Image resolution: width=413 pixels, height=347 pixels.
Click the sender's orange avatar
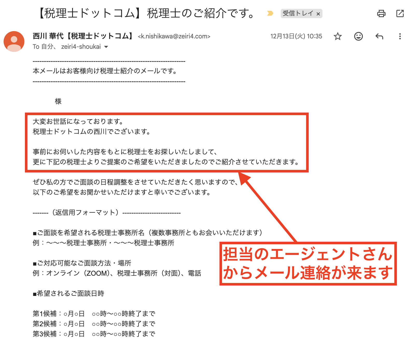(x=14, y=41)
